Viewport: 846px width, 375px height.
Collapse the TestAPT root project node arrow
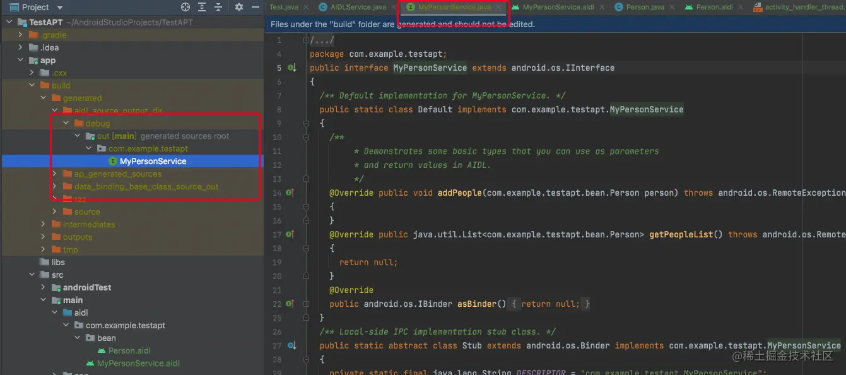tap(9, 22)
